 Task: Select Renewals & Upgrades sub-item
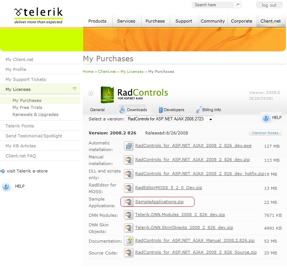(x=35, y=114)
